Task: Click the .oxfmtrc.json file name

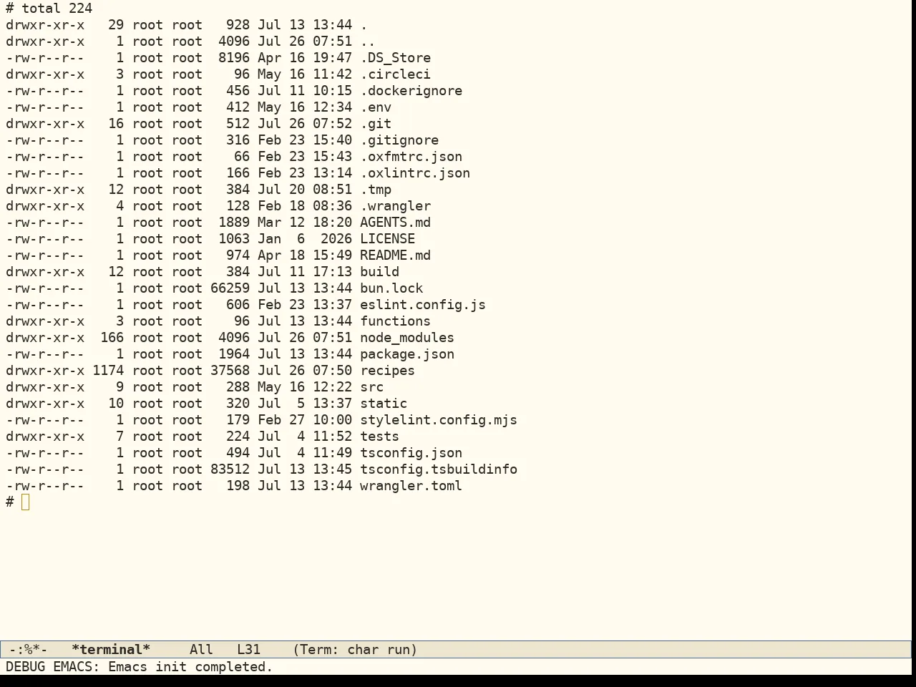Action: 411,157
